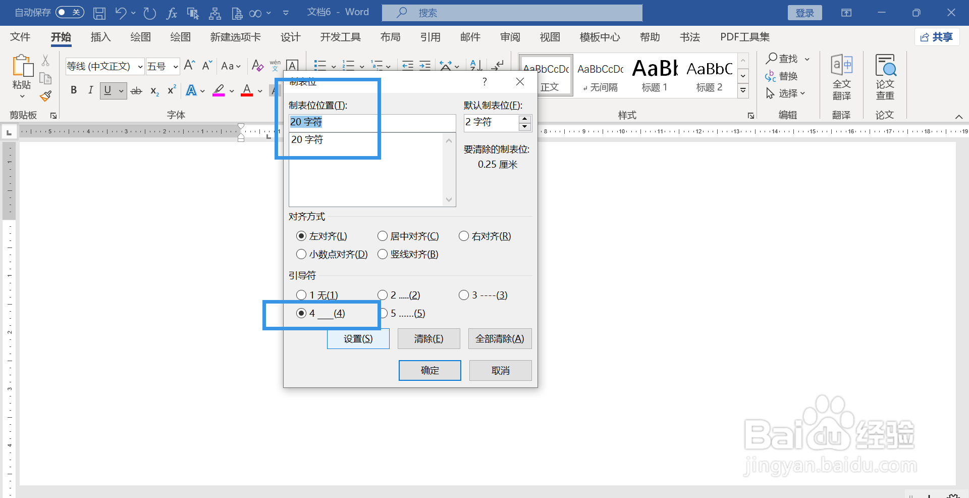Toggle Underline formatting

click(107, 90)
